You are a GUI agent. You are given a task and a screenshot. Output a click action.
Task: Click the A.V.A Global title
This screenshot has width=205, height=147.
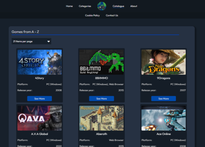coord(39,134)
